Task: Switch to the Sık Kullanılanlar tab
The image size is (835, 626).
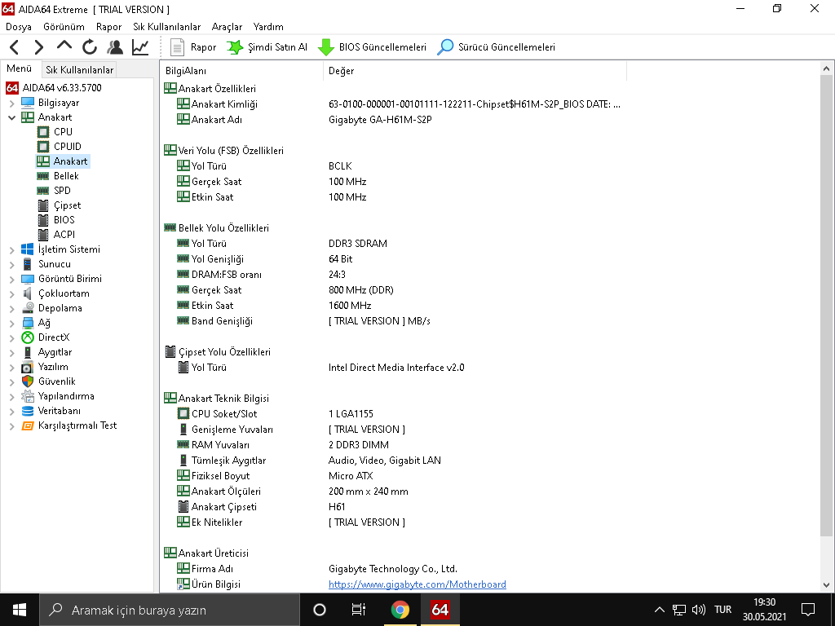Action: click(x=79, y=70)
